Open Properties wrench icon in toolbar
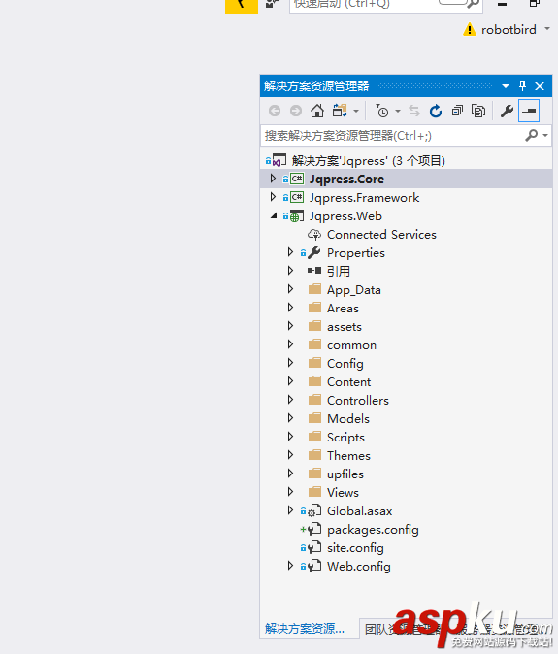The image size is (558, 654). click(x=507, y=111)
